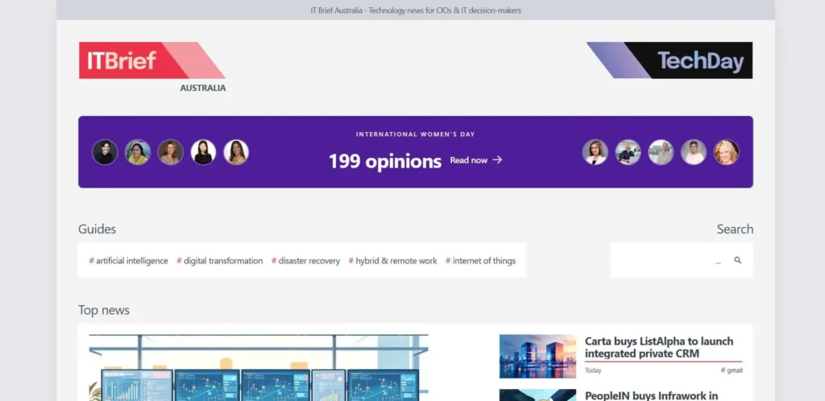This screenshot has width=825, height=401.
Task: Click the search magnifying glass icon
Action: pos(737,260)
